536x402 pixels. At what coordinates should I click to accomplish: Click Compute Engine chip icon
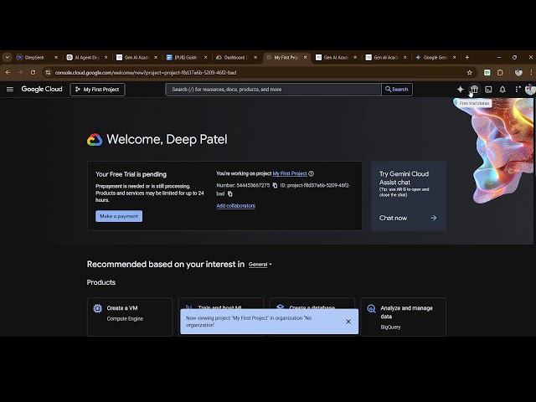click(97, 308)
